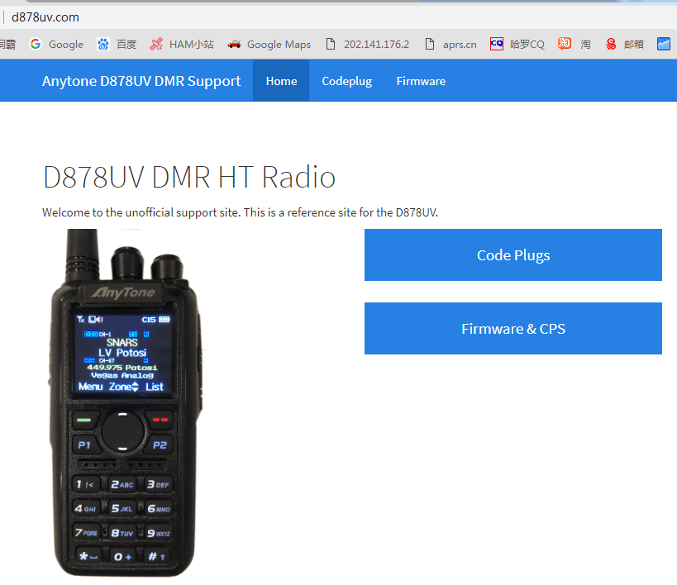Open the blue chart bookmark at the bar's right end
Image resolution: width=677 pixels, height=585 pixels.
664,45
